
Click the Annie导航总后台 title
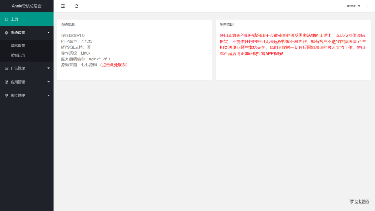pos(27,6)
